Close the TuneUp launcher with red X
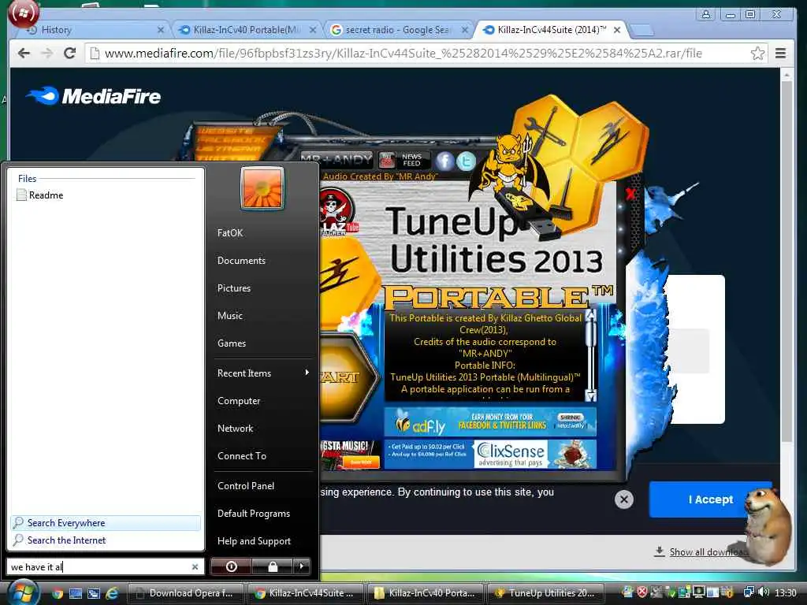Image resolution: width=807 pixels, height=605 pixels. coord(630,194)
